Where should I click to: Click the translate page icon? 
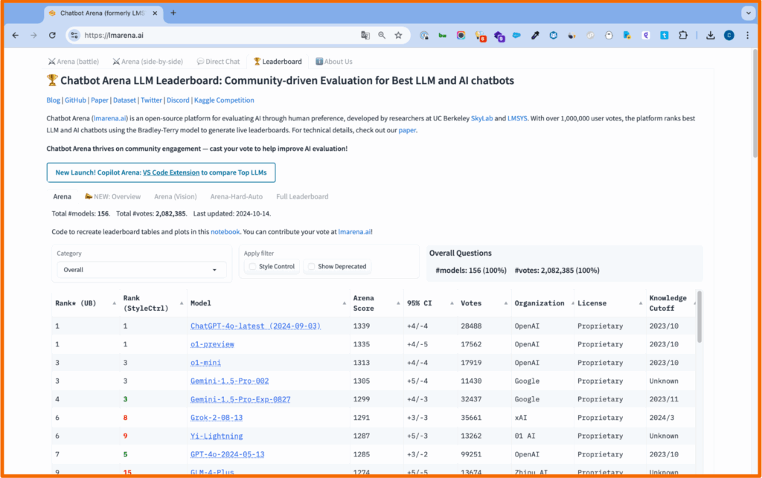pyautogui.click(x=365, y=35)
